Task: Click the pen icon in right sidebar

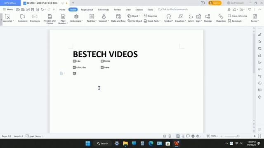Action: coord(259,35)
